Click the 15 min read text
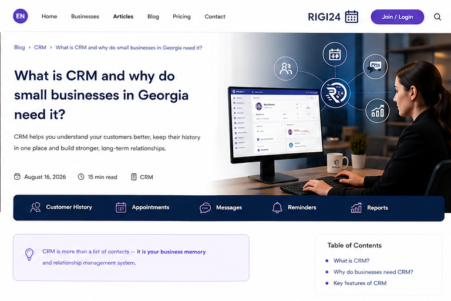This screenshot has height=301, width=451. point(102,177)
